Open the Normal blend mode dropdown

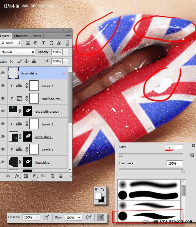[x=18, y=52]
